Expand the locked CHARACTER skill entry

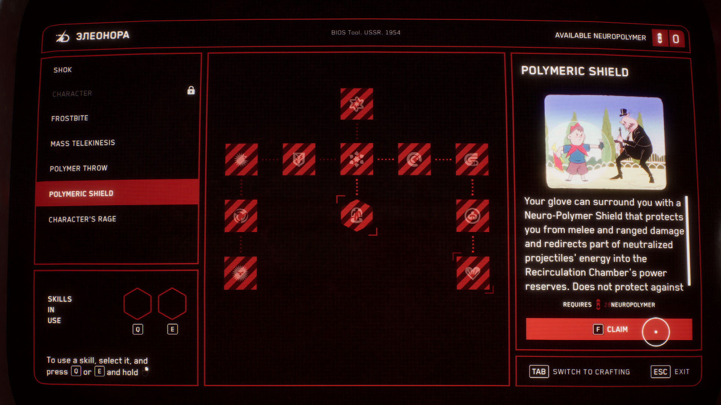120,93
